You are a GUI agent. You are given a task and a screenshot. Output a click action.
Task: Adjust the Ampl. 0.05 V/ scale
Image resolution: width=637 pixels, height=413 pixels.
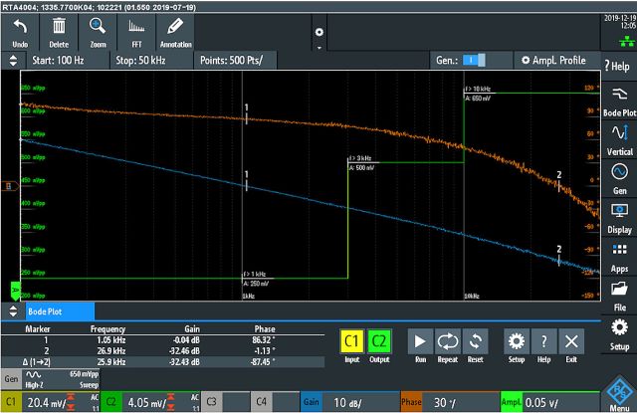(550, 402)
